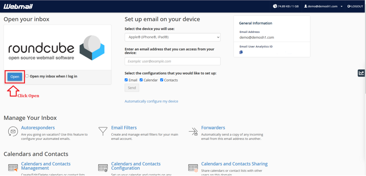The height and width of the screenshot is (176, 366).
Task: Click the General Information heading
Action: 256,23
